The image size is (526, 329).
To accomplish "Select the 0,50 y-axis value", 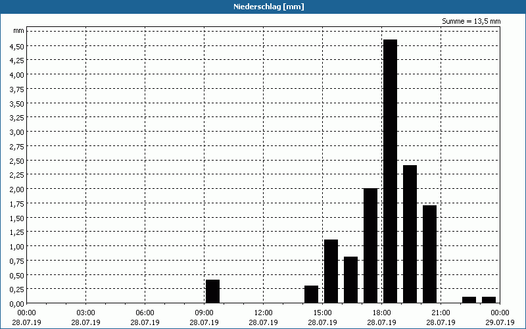I will 17,276.
